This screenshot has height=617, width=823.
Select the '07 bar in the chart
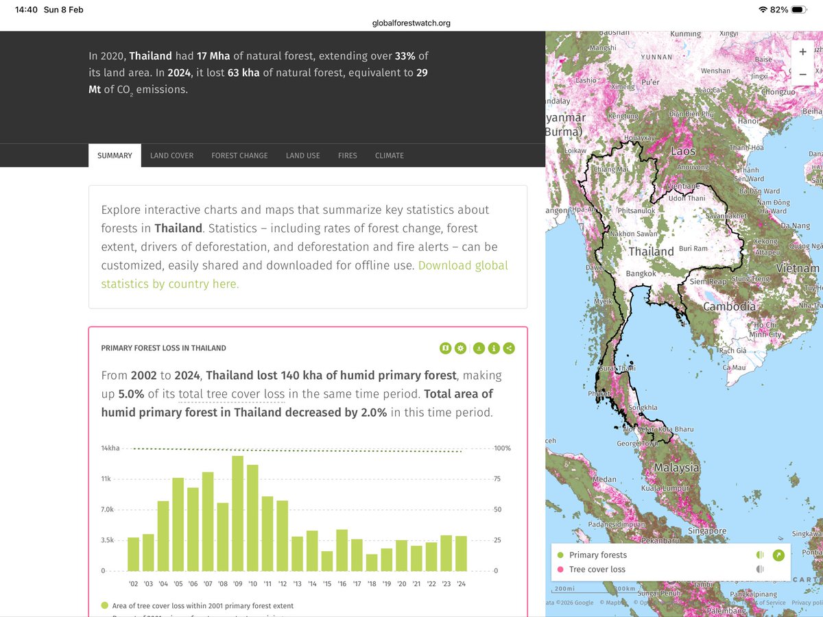coord(208,522)
